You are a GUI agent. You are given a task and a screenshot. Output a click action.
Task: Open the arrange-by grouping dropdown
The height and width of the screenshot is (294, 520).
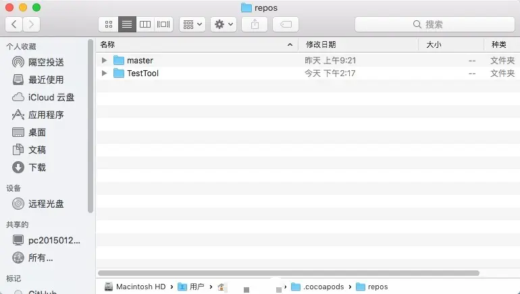click(192, 24)
